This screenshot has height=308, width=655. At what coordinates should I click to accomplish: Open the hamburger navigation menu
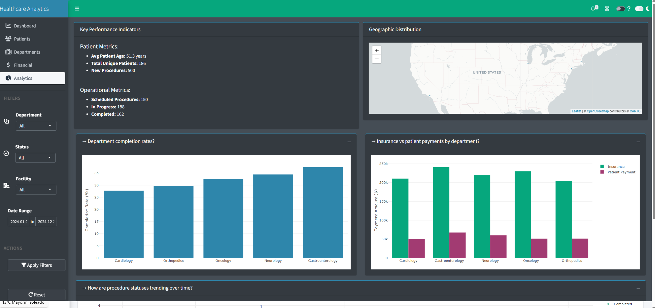(x=76, y=8)
